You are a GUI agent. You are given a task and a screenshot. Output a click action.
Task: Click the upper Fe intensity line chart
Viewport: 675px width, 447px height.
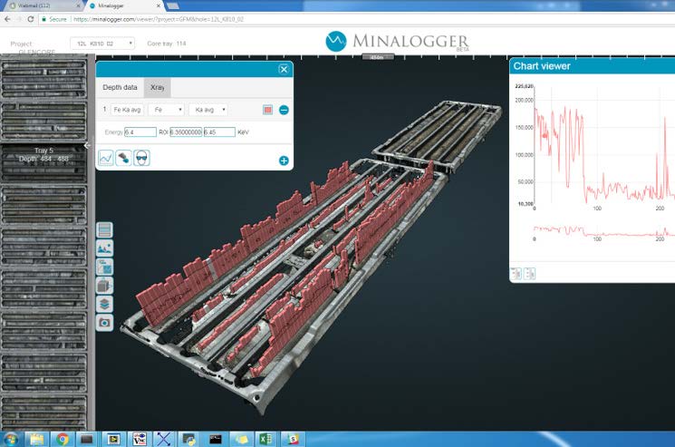pyautogui.click(x=604, y=146)
